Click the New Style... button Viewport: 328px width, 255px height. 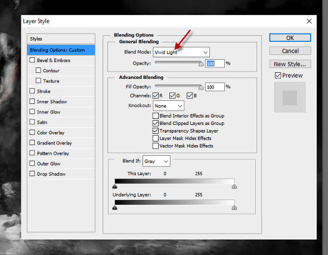point(290,64)
